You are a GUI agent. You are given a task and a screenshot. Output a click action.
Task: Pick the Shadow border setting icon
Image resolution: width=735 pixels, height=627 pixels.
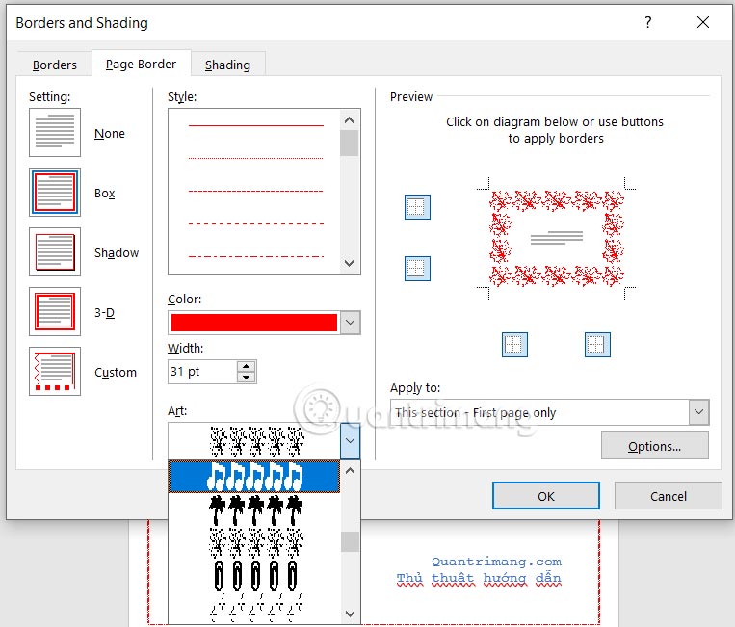(x=55, y=252)
